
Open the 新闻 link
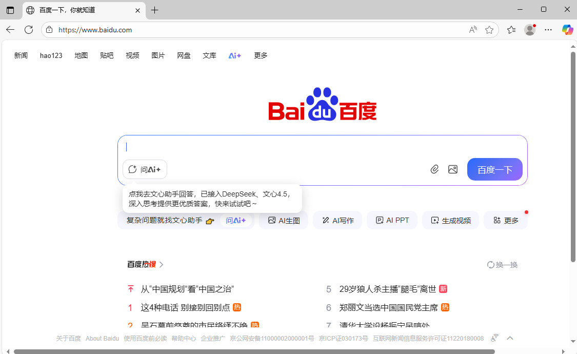pos(21,55)
